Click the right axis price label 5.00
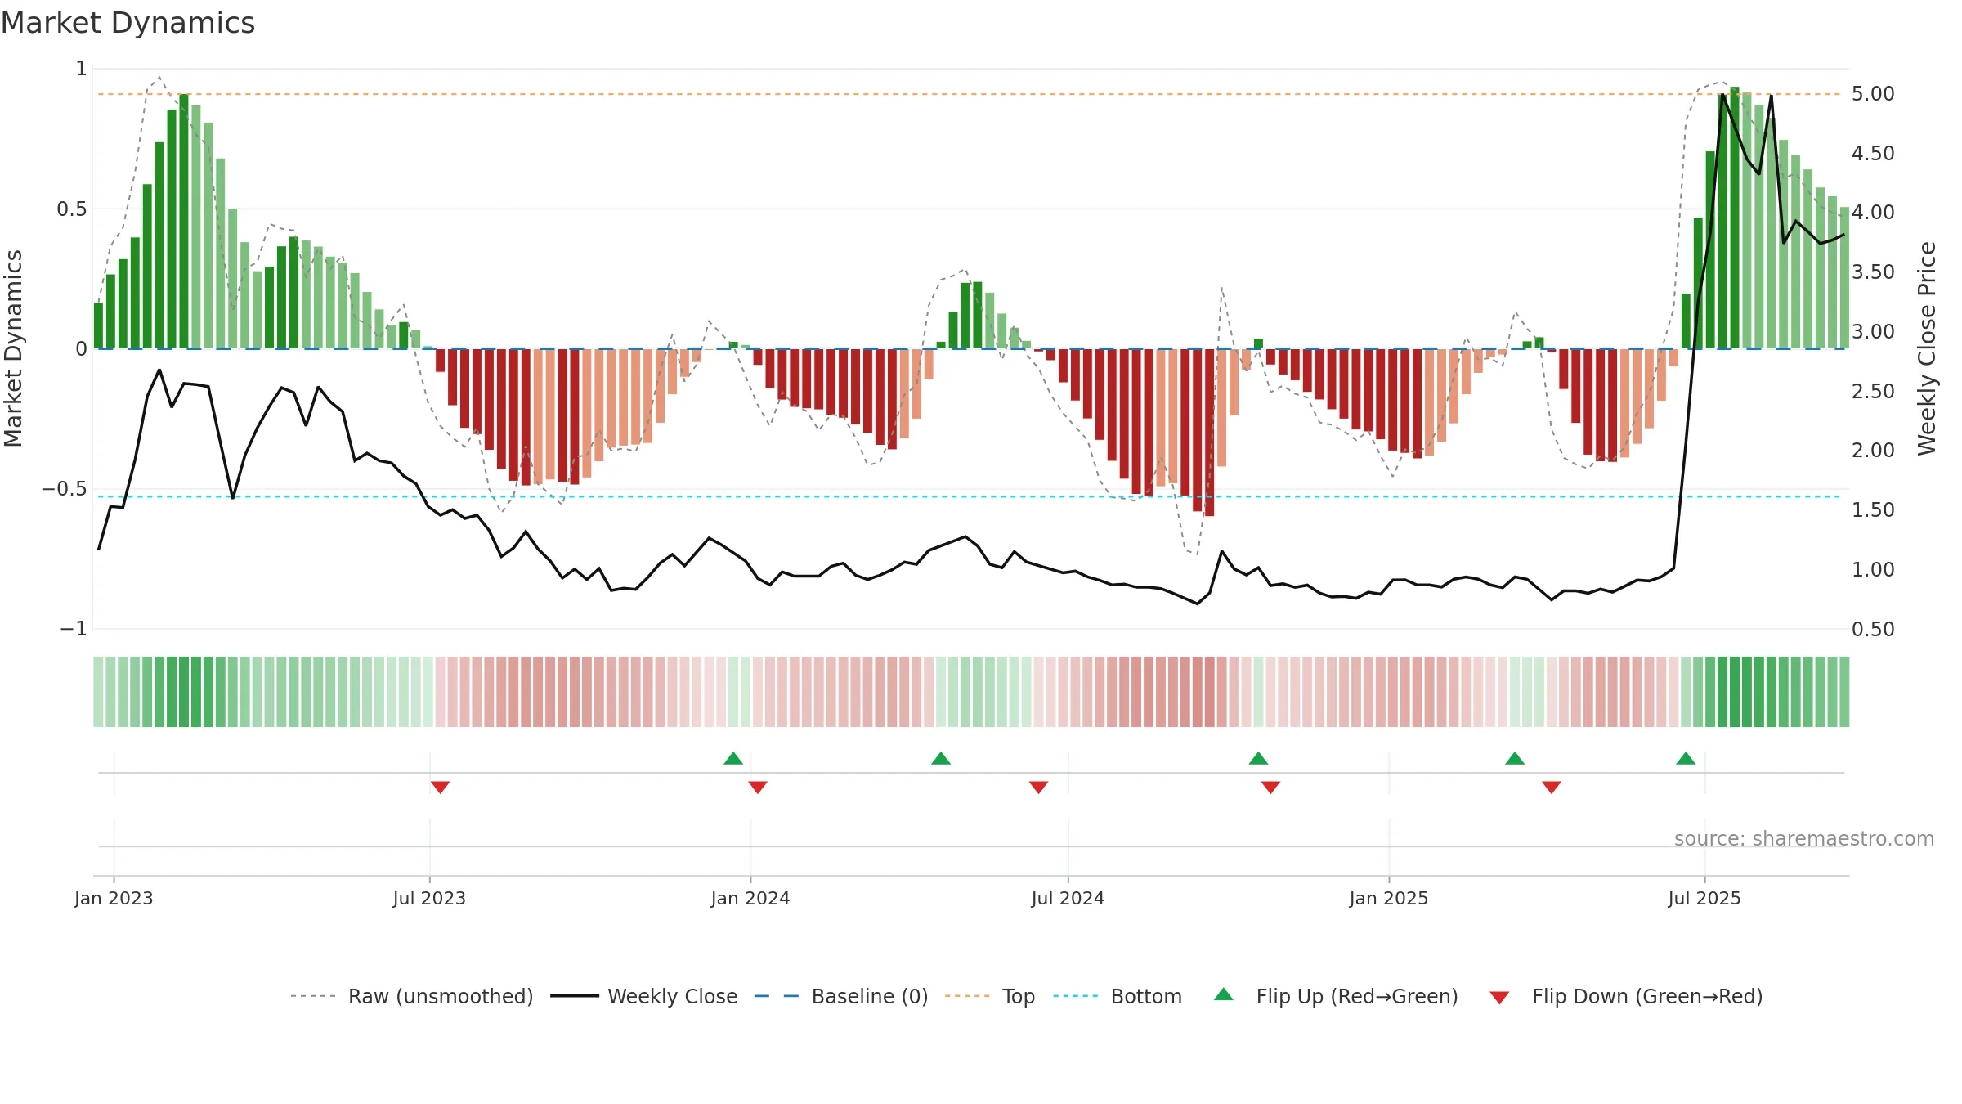 pyautogui.click(x=1873, y=94)
